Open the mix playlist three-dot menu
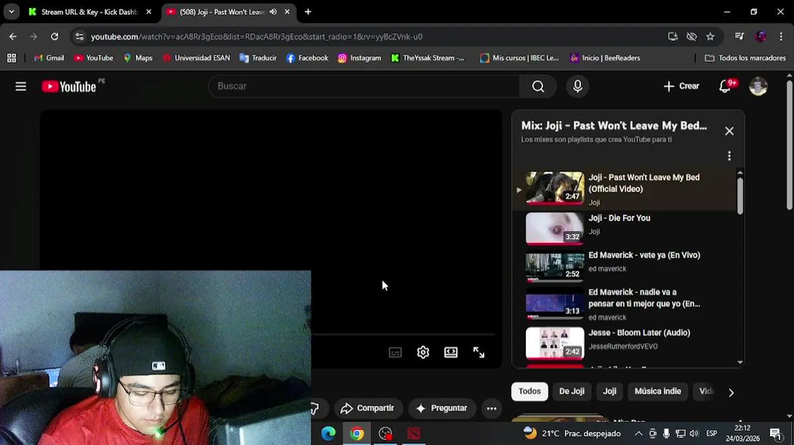Viewport: 794px width, 445px height. tap(729, 156)
